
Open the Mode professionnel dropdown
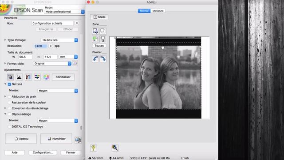pos(64,12)
